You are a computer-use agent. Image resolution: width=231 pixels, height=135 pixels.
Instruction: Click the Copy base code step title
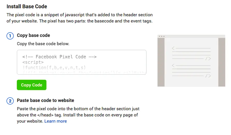tap(33, 35)
